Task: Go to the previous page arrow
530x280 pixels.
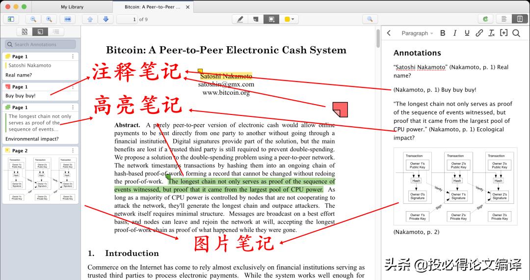Action: pyautogui.click(x=90, y=19)
